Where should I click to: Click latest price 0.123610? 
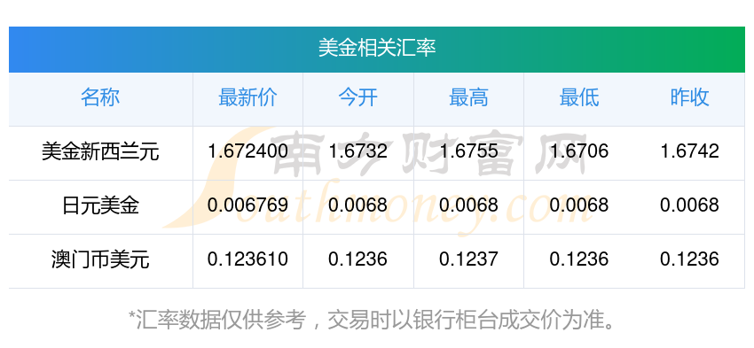coord(247,259)
